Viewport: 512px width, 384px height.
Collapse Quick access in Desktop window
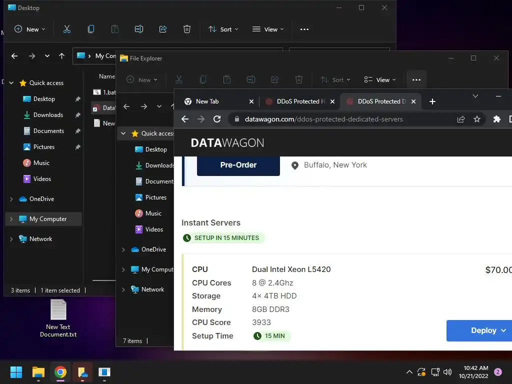11,83
